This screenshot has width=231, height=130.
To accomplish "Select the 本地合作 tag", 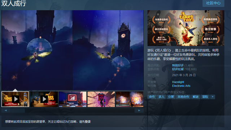I will (183, 97).
